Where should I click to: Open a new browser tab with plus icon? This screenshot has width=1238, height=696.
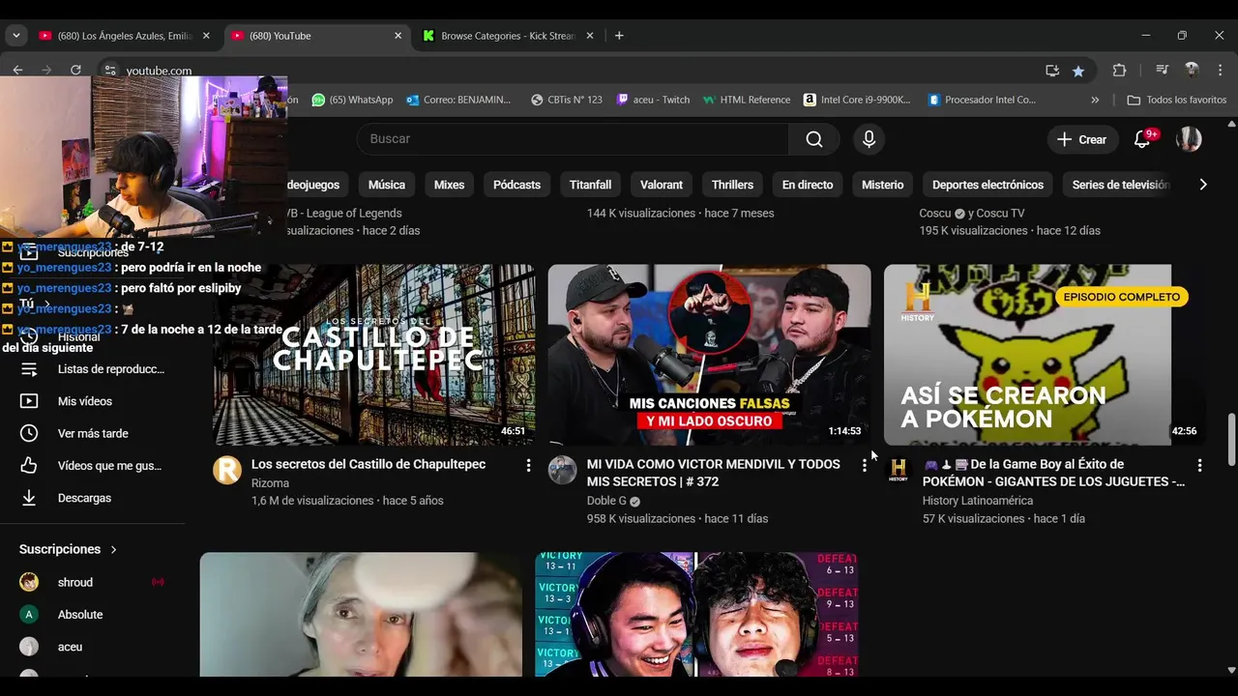619,36
